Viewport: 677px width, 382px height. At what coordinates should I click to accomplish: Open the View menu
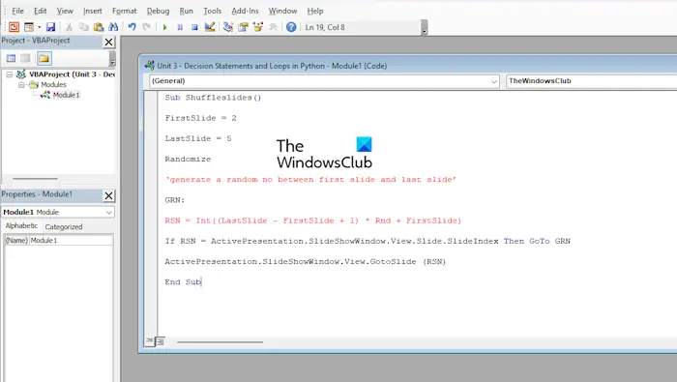pos(65,11)
